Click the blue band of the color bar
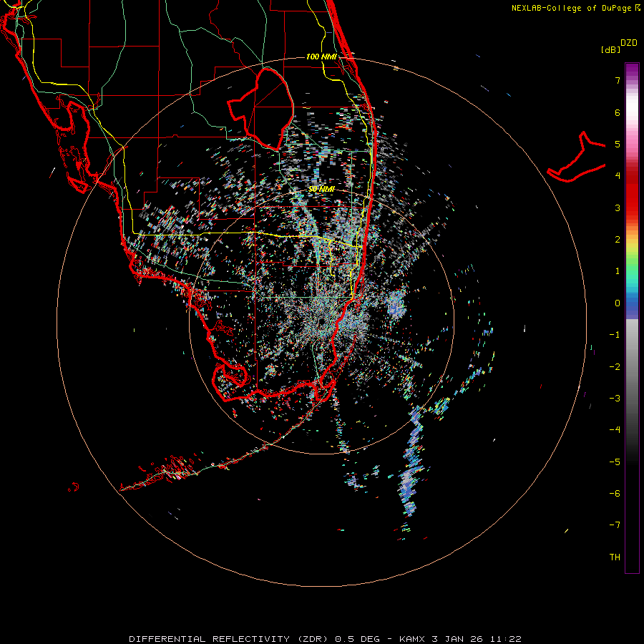Viewport: 644px width, 644px height. pos(632,306)
